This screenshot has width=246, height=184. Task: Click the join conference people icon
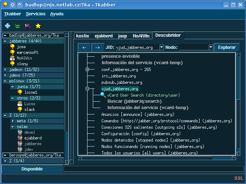tap(27, 26)
